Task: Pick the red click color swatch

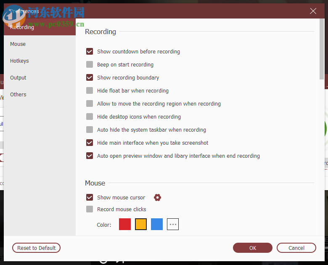Action: tap(125, 224)
